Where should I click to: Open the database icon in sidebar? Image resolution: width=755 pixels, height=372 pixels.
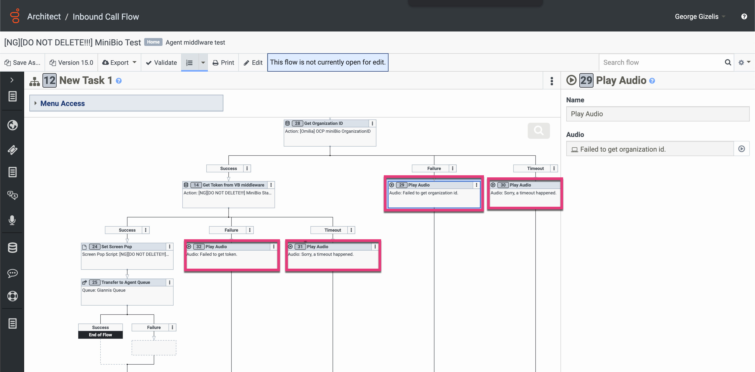point(12,248)
